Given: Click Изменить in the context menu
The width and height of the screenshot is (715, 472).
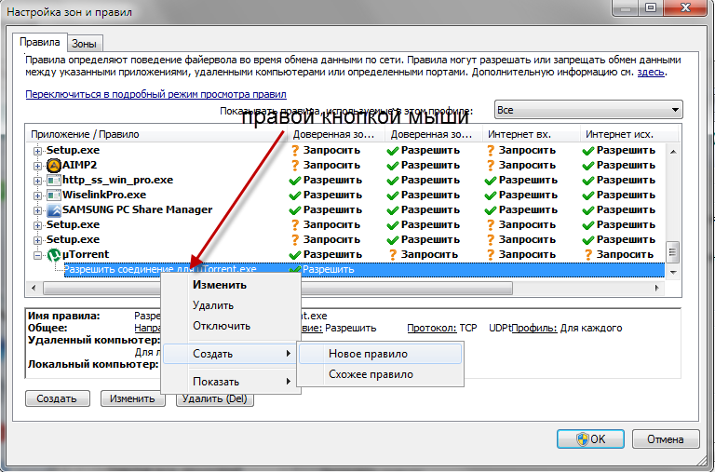Looking at the screenshot, I should (x=219, y=285).
